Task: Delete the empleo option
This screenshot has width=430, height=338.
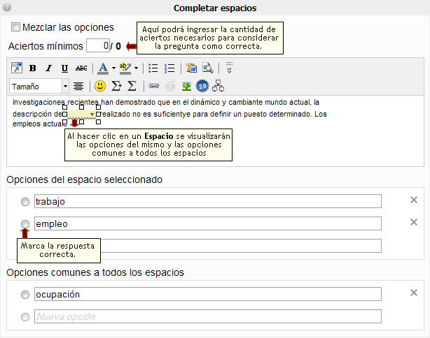Action: 414,222
